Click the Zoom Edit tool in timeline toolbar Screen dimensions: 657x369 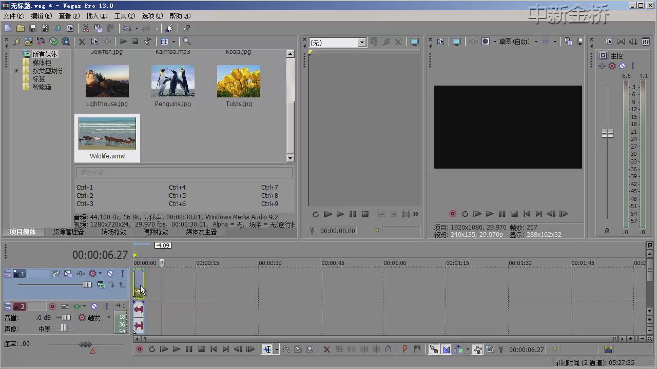[x=311, y=350]
